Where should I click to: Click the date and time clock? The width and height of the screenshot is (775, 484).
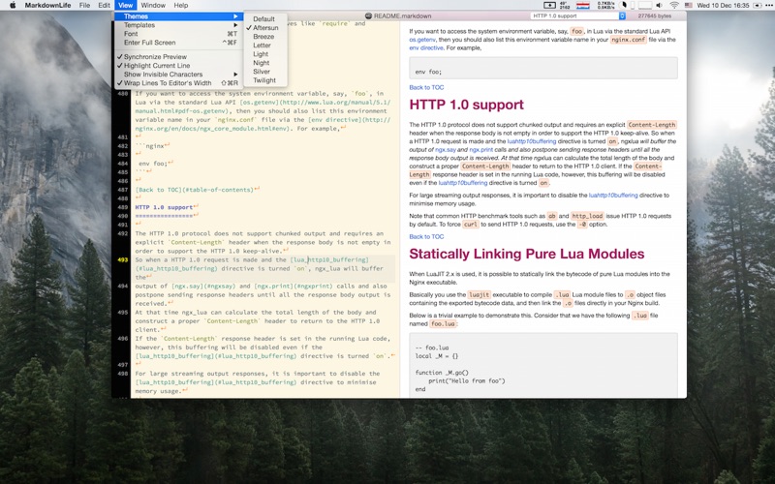(721, 6)
